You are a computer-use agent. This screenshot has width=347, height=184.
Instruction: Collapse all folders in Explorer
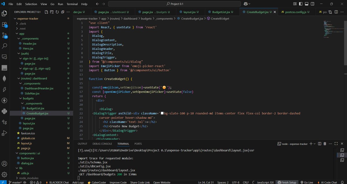pos(62,12)
